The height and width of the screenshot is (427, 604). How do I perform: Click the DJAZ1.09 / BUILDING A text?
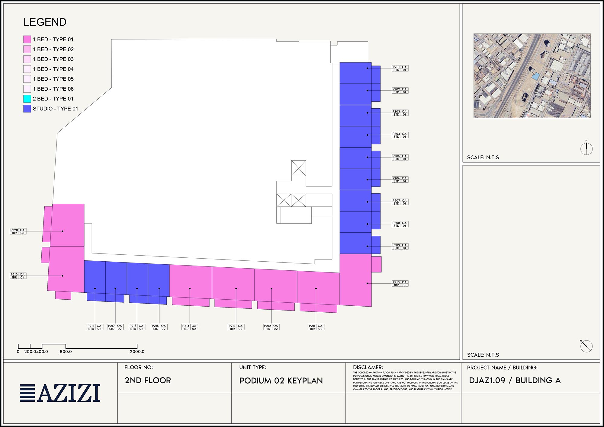(515, 380)
